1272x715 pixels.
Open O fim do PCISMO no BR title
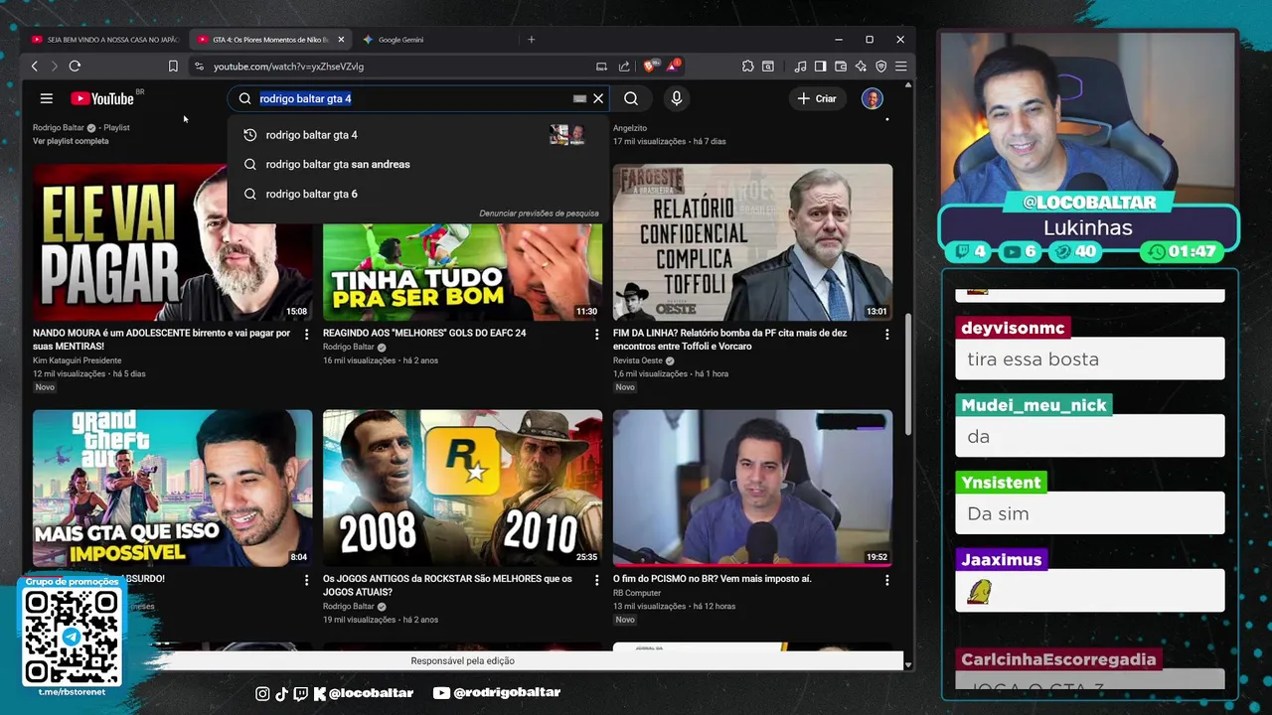[x=713, y=579]
